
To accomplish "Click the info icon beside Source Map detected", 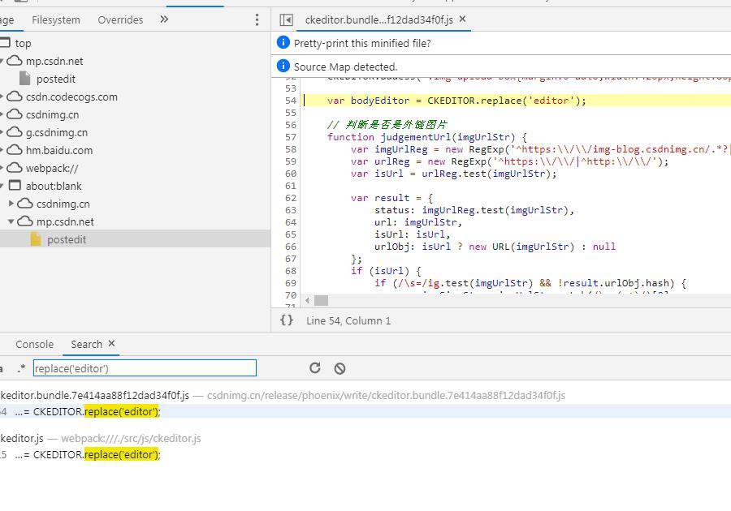I will click(283, 66).
